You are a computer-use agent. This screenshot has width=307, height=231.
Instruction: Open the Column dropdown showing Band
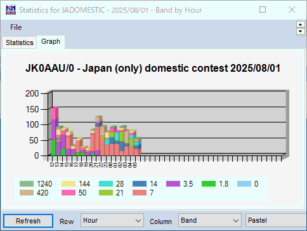point(210,220)
